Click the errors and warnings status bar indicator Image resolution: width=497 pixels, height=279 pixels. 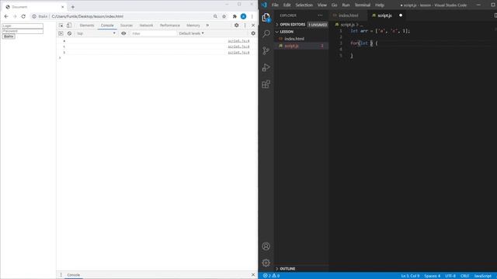(x=271, y=276)
